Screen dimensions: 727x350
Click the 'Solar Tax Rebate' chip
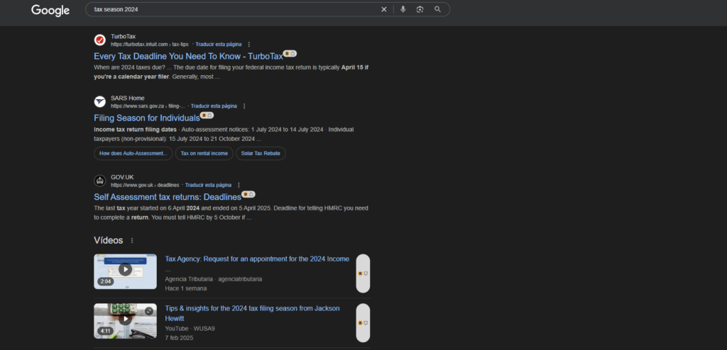261,153
